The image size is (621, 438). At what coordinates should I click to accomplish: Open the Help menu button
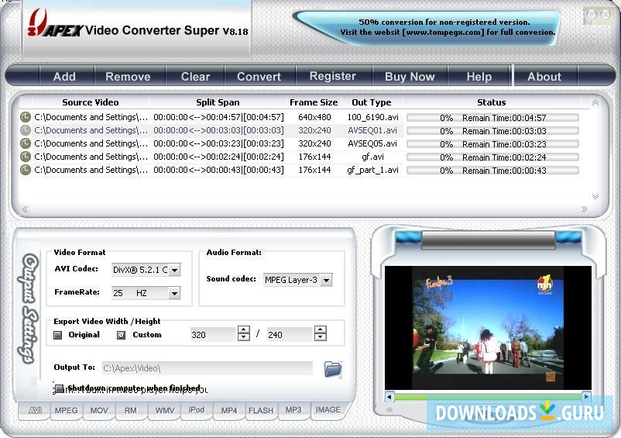(x=479, y=77)
